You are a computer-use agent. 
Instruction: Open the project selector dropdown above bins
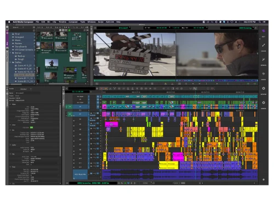[18, 27]
